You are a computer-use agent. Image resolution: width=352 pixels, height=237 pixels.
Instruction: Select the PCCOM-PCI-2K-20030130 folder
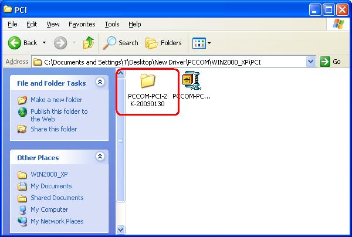pos(147,90)
